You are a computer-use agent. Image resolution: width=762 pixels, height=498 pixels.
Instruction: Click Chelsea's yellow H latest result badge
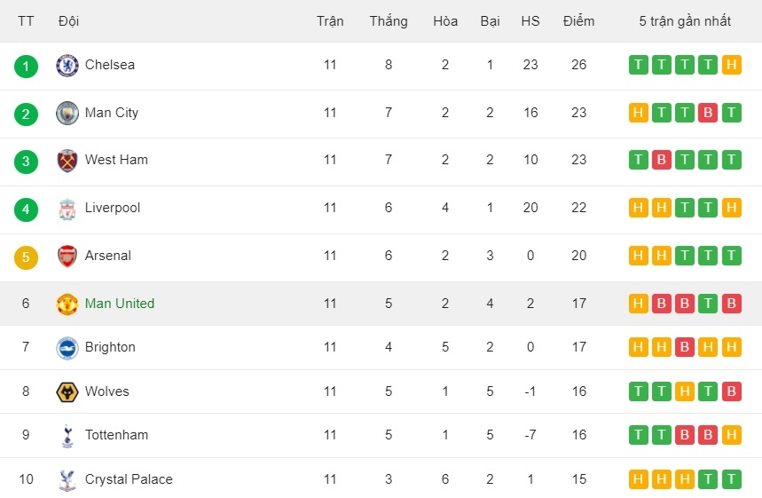click(x=731, y=65)
